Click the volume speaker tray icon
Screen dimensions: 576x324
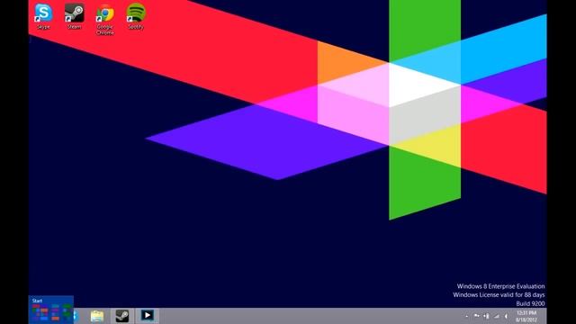point(506,316)
